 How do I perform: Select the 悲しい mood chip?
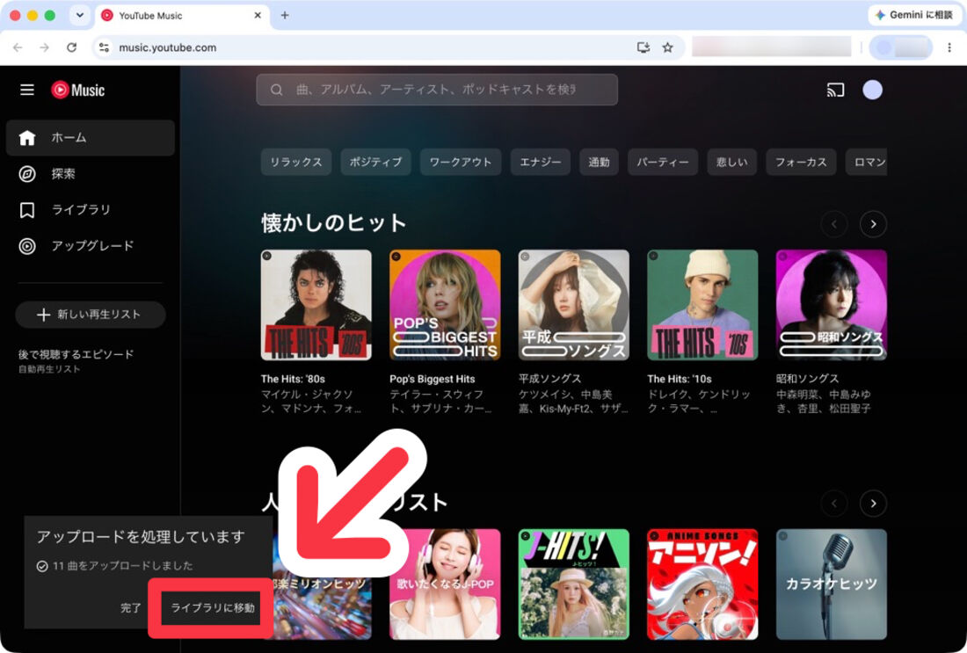click(732, 163)
